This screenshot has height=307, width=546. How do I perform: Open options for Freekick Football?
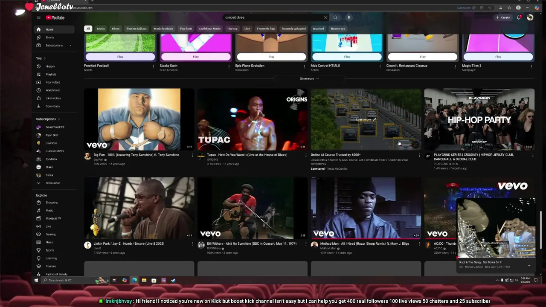[153, 67]
